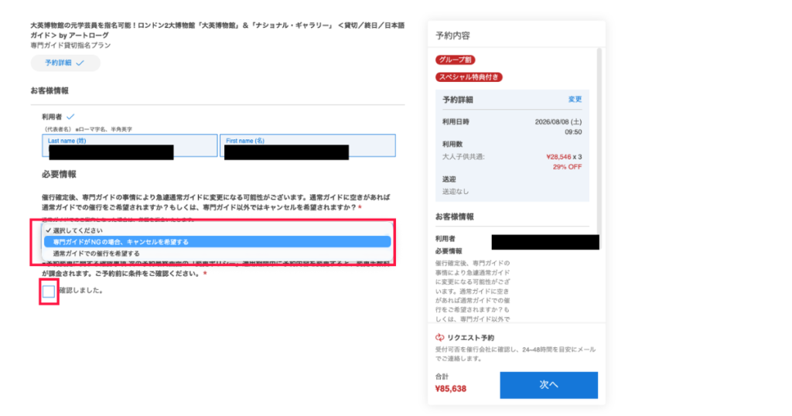Click the 合計 label
This screenshot has width=792, height=416.
point(442,377)
